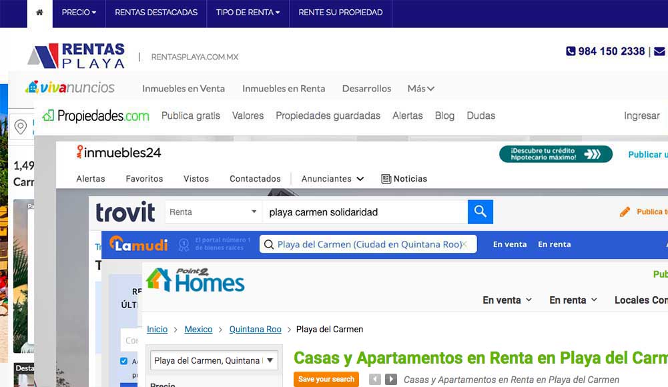Click the forward arrow next to Save your search
This screenshot has height=387, width=668.
[391, 379]
